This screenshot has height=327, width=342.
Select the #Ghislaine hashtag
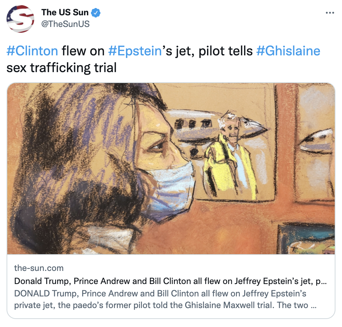click(x=288, y=51)
